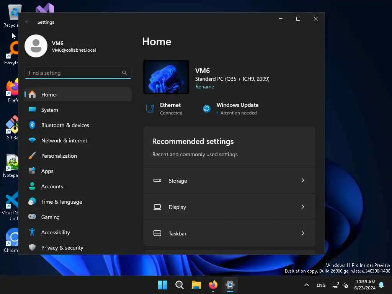
Task: Click Rename link under VM6
Action: (205, 87)
